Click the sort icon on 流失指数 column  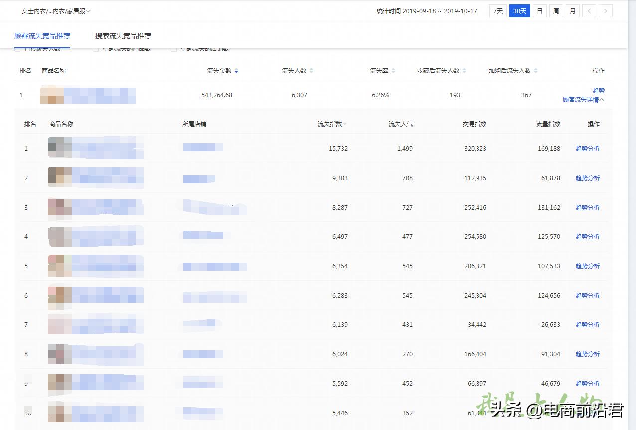coord(344,124)
